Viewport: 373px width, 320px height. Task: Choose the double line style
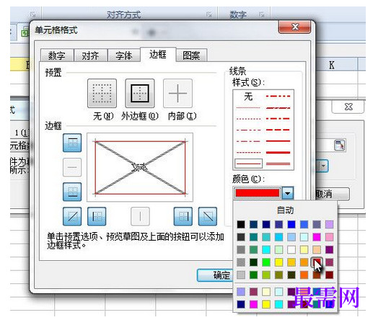coord(278,164)
